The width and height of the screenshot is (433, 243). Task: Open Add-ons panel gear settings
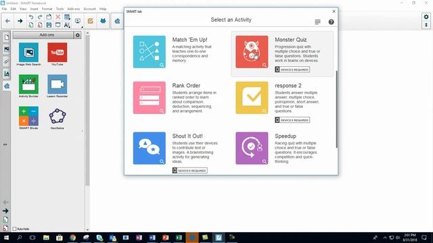(78, 35)
